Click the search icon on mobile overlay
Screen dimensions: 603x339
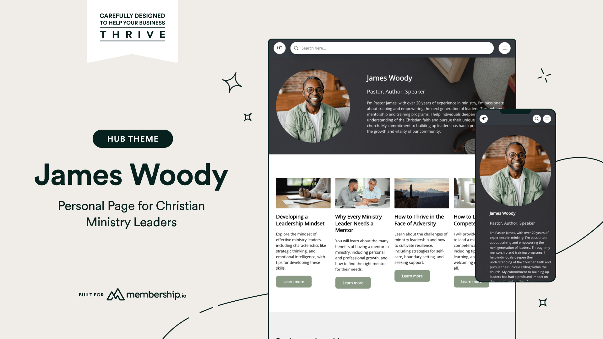tap(537, 119)
